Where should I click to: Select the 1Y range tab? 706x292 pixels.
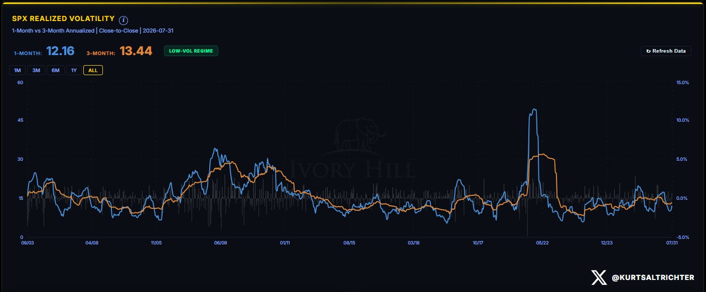pos(74,70)
